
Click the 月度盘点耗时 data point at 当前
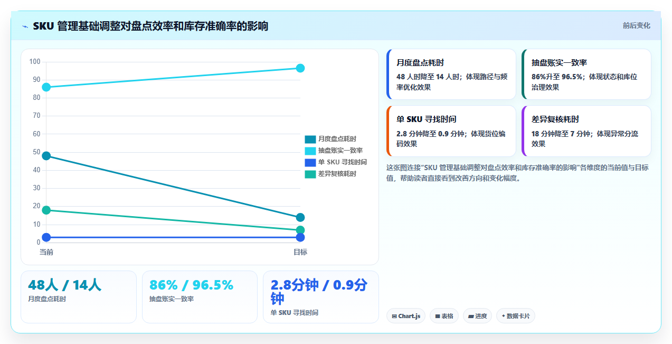coord(46,156)
